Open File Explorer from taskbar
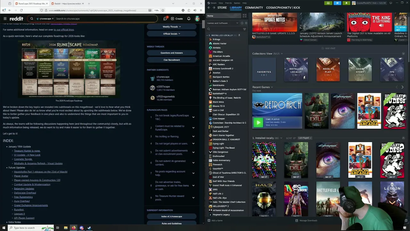The image size is (410, 231). tap(66, 228)
